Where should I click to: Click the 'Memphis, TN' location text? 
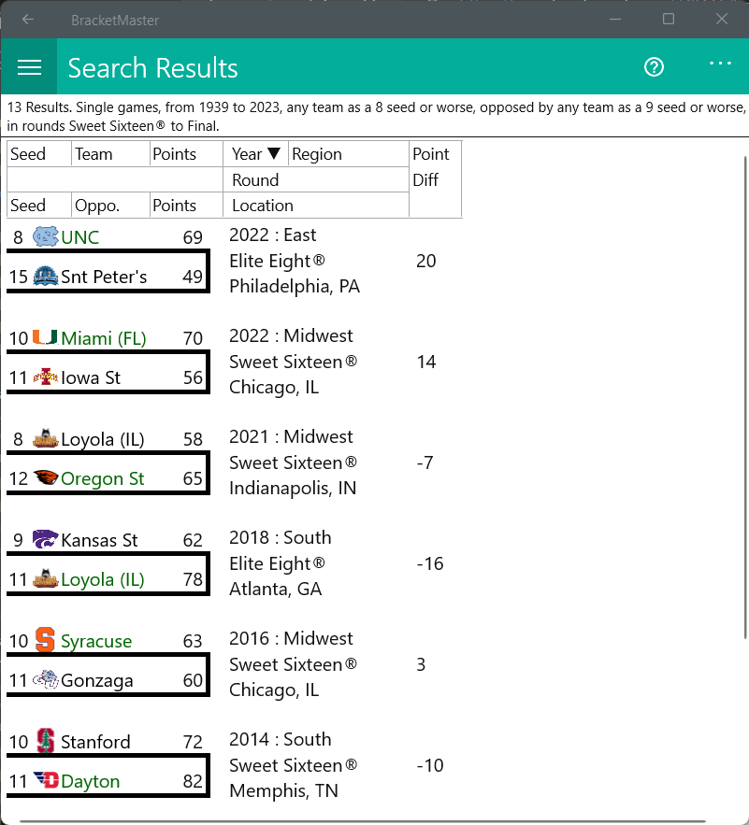pyautogui.click(x=283, y=790)
